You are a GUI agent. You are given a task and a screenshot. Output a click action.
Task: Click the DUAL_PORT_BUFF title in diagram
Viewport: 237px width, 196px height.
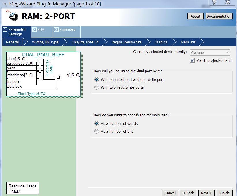point(43,55)
